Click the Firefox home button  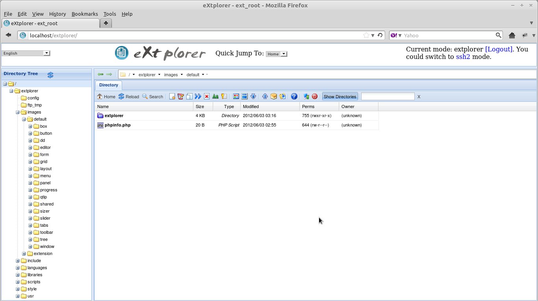pos(512,35)
